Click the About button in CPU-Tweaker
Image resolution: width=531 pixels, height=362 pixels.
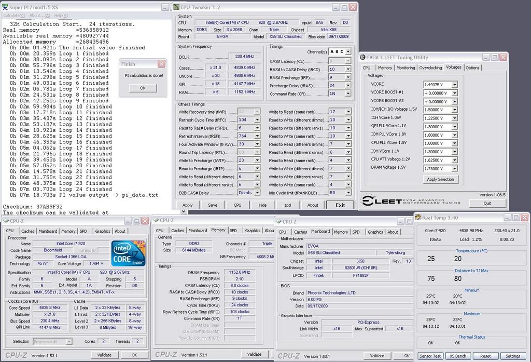coord(313,205)
